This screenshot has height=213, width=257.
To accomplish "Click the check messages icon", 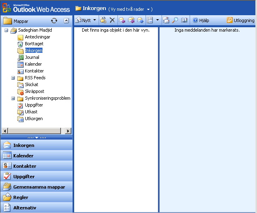I will pyautogui.click(x=166, y=20).
